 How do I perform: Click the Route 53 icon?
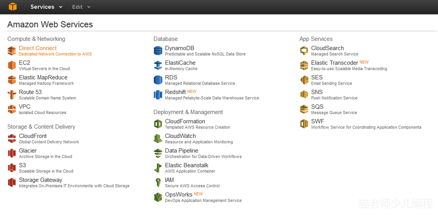click(x=12, y=94)
